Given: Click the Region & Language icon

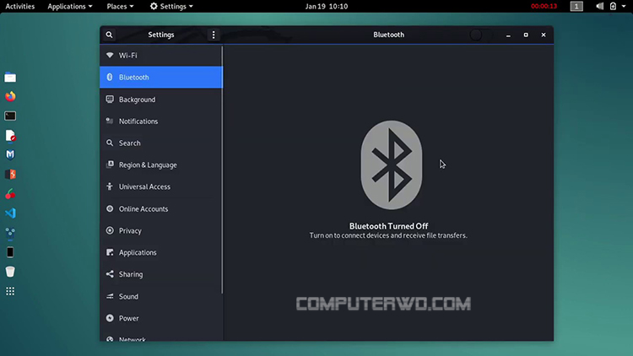Looking at the screenshot, I should [x=110, y=165].
